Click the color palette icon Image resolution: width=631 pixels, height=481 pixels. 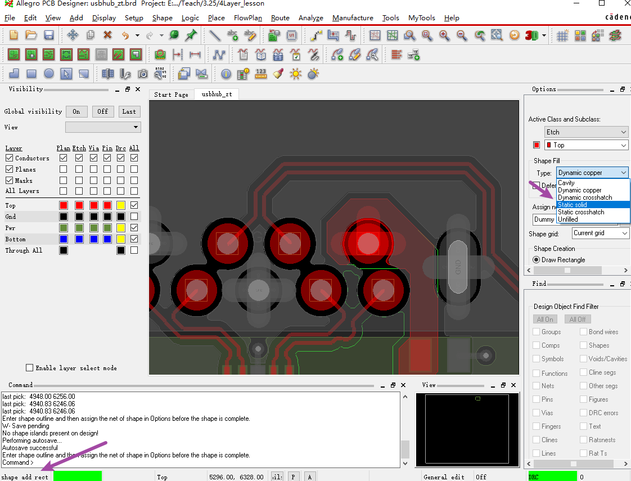580,36
